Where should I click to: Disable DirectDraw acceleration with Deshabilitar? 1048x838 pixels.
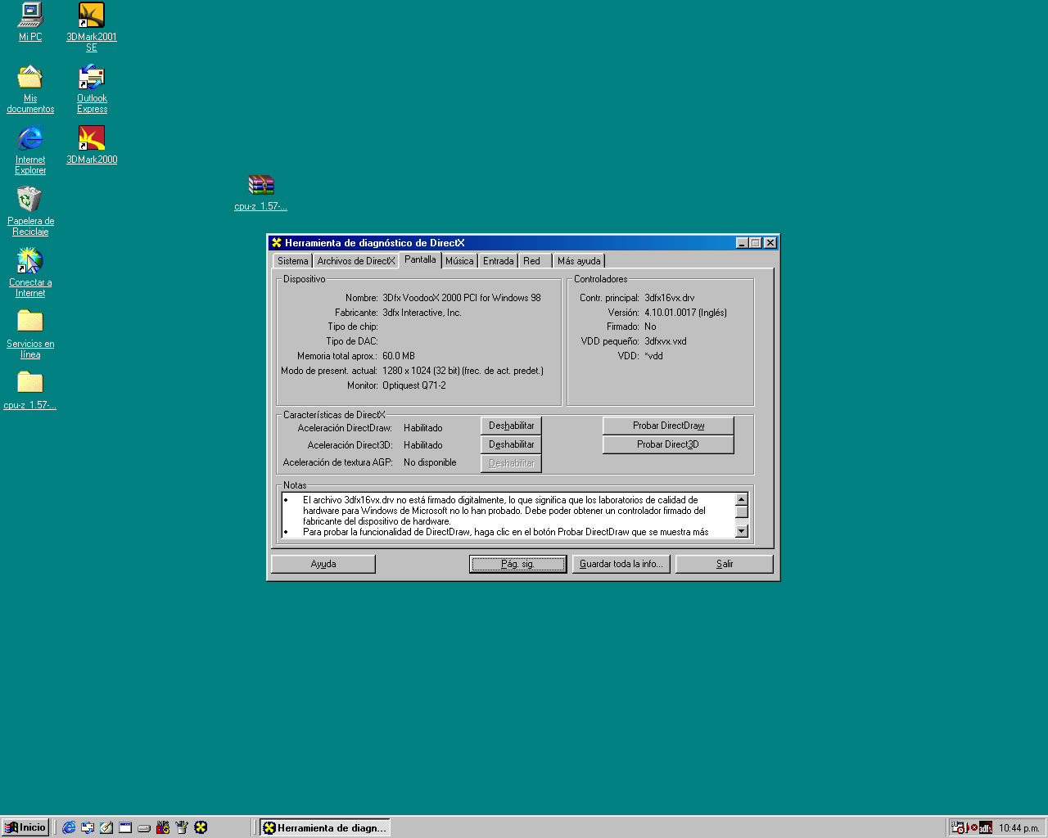[x=511, y=426]
